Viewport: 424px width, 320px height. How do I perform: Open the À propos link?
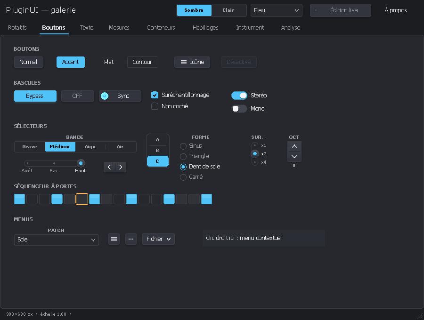point(396,10)
